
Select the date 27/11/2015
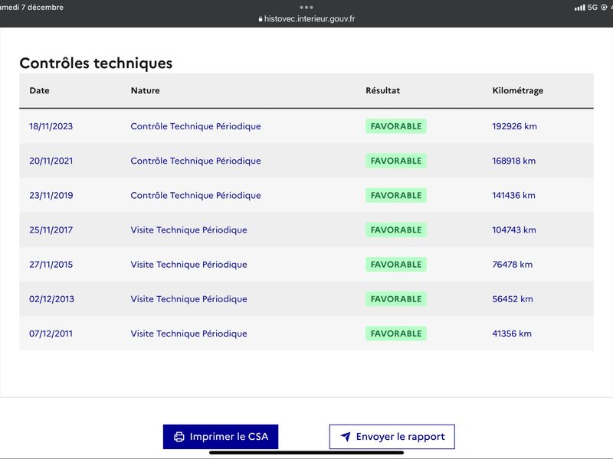tap(51, 265)
